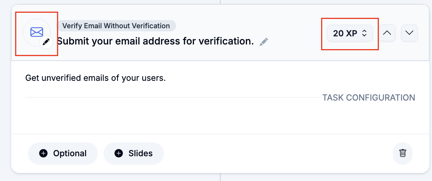Expand the TASK CONFIGURATION section
The height and width of the screenshot is (181, 432).
click(368, 97)
